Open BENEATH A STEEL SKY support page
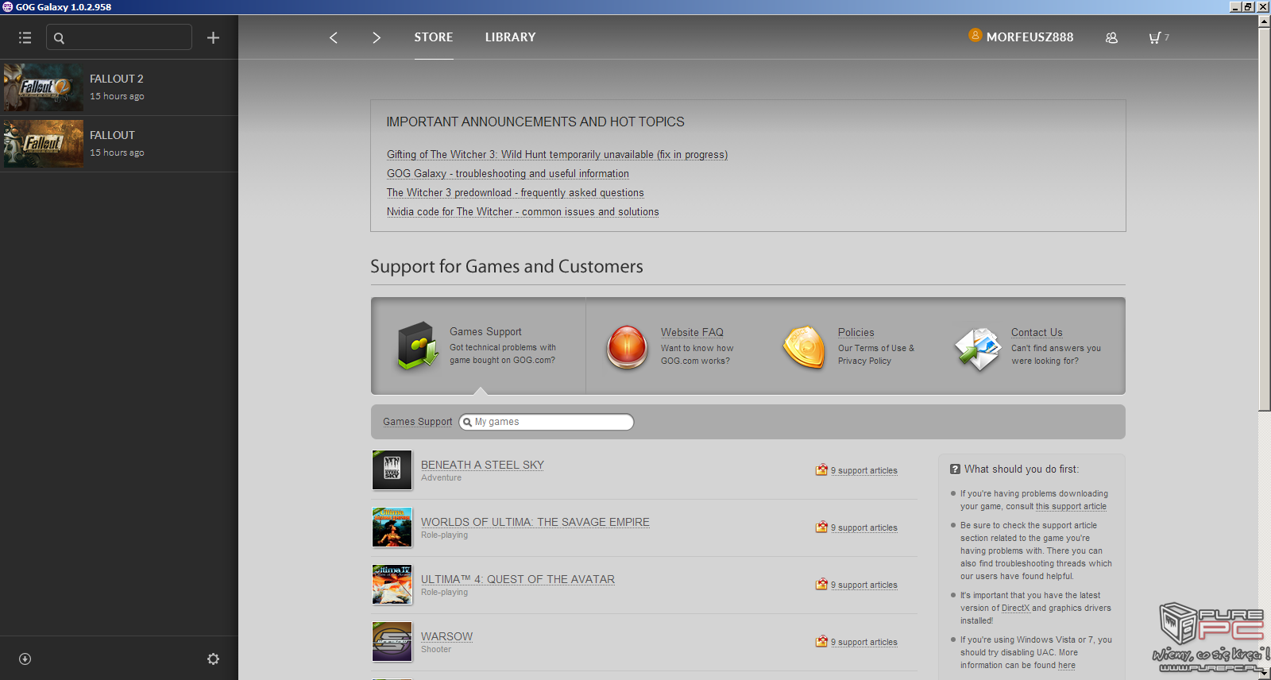The image size is (1271, 680). pos(482,465)
